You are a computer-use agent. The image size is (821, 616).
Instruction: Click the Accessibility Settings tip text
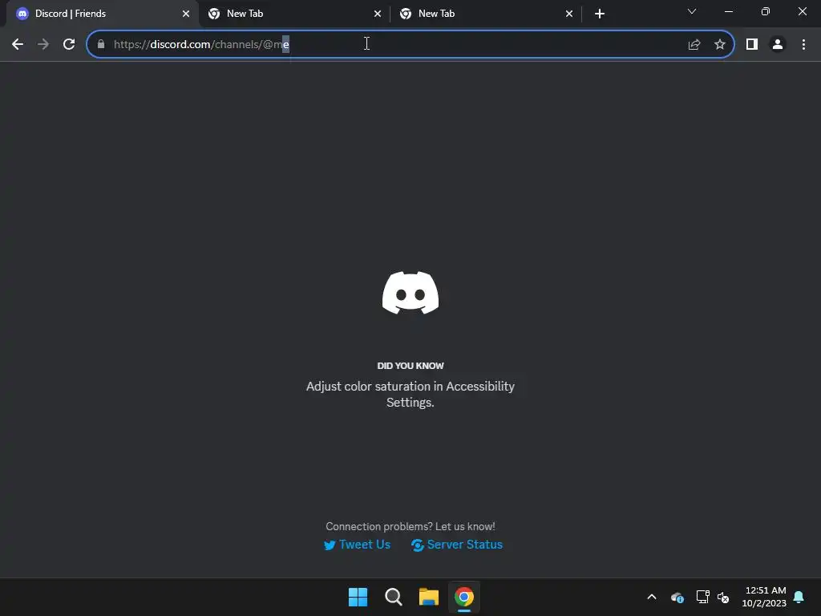click(410, 395)
